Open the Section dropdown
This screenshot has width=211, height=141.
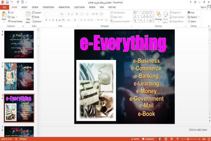point(37,22)
